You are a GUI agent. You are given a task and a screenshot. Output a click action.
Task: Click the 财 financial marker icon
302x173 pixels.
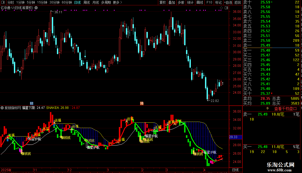click(x=32, y=103)
